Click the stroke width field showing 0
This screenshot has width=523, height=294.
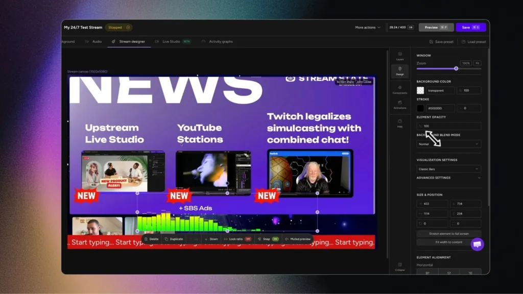(x=469, y=108)
